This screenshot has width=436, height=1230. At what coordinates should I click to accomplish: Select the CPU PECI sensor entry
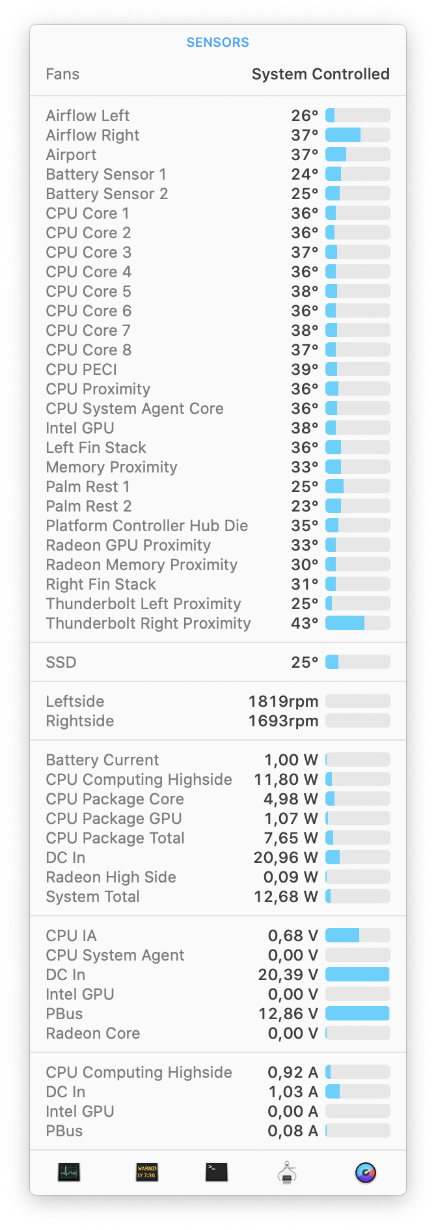[x=81, y=370]
